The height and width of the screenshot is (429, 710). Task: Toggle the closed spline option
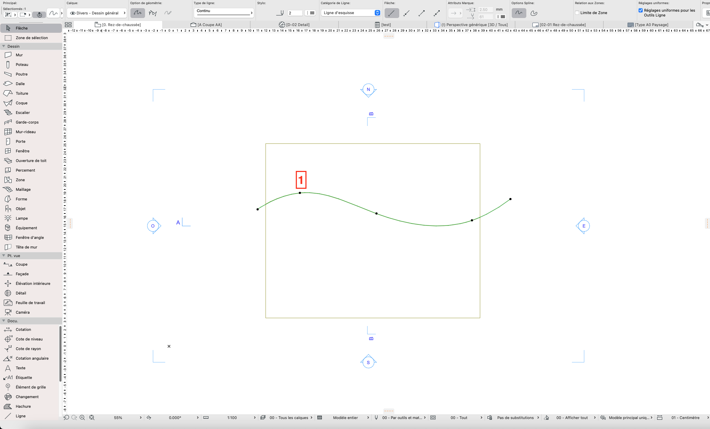[x=534, y=13]
